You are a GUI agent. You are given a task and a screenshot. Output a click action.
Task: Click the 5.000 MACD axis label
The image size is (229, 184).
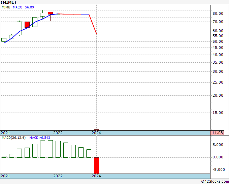[x=218, y=145]
